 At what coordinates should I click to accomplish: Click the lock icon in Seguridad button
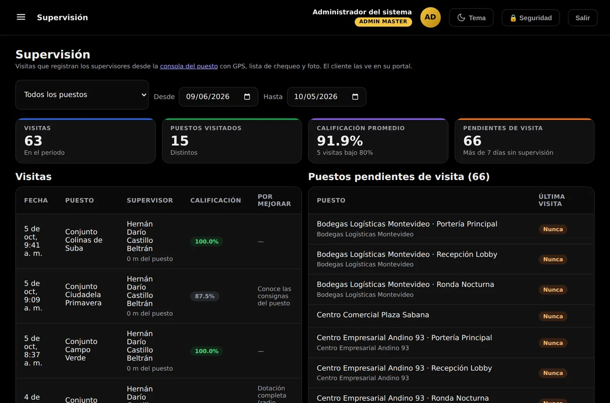click(x=513, y=18)
